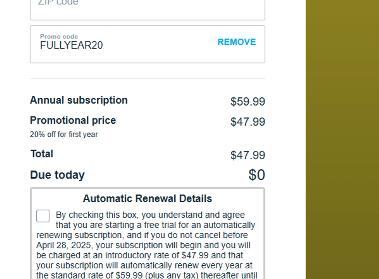Click the $0 due today amount

tap(256, 175)
